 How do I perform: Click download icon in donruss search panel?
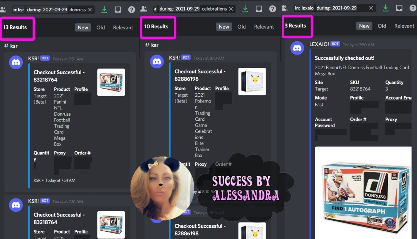(104, 10)
